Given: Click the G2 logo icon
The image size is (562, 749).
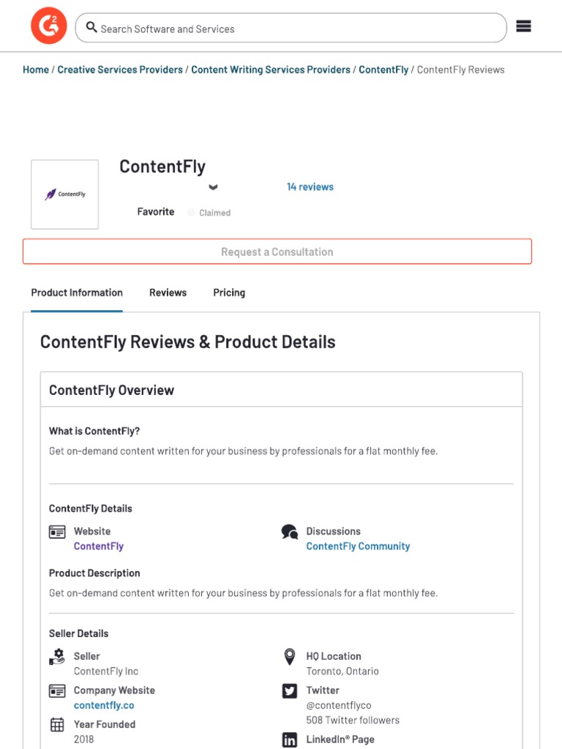Looking at the screenshot, I should (x=48, y=26).
